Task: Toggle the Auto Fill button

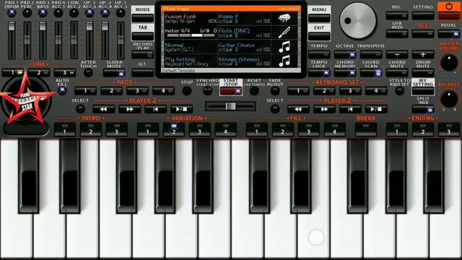Action: (x=62, y=91)
